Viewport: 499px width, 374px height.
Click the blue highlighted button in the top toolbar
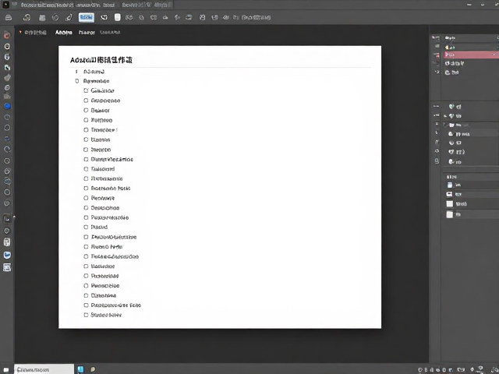[87, 17]
